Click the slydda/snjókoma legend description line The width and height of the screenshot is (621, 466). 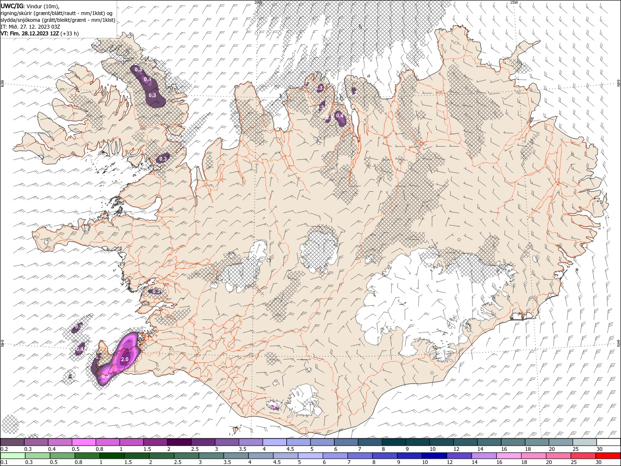58,20
